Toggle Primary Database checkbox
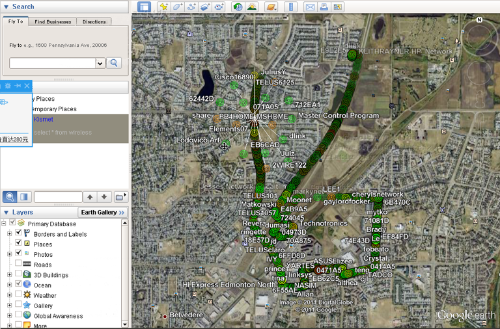The width and height of the screenshot is (500, 329). coord(12,222)
